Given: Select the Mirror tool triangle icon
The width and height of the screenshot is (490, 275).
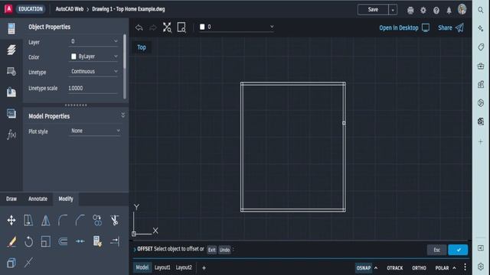Looking at the screenshot, I should click(x=46, y=221).
